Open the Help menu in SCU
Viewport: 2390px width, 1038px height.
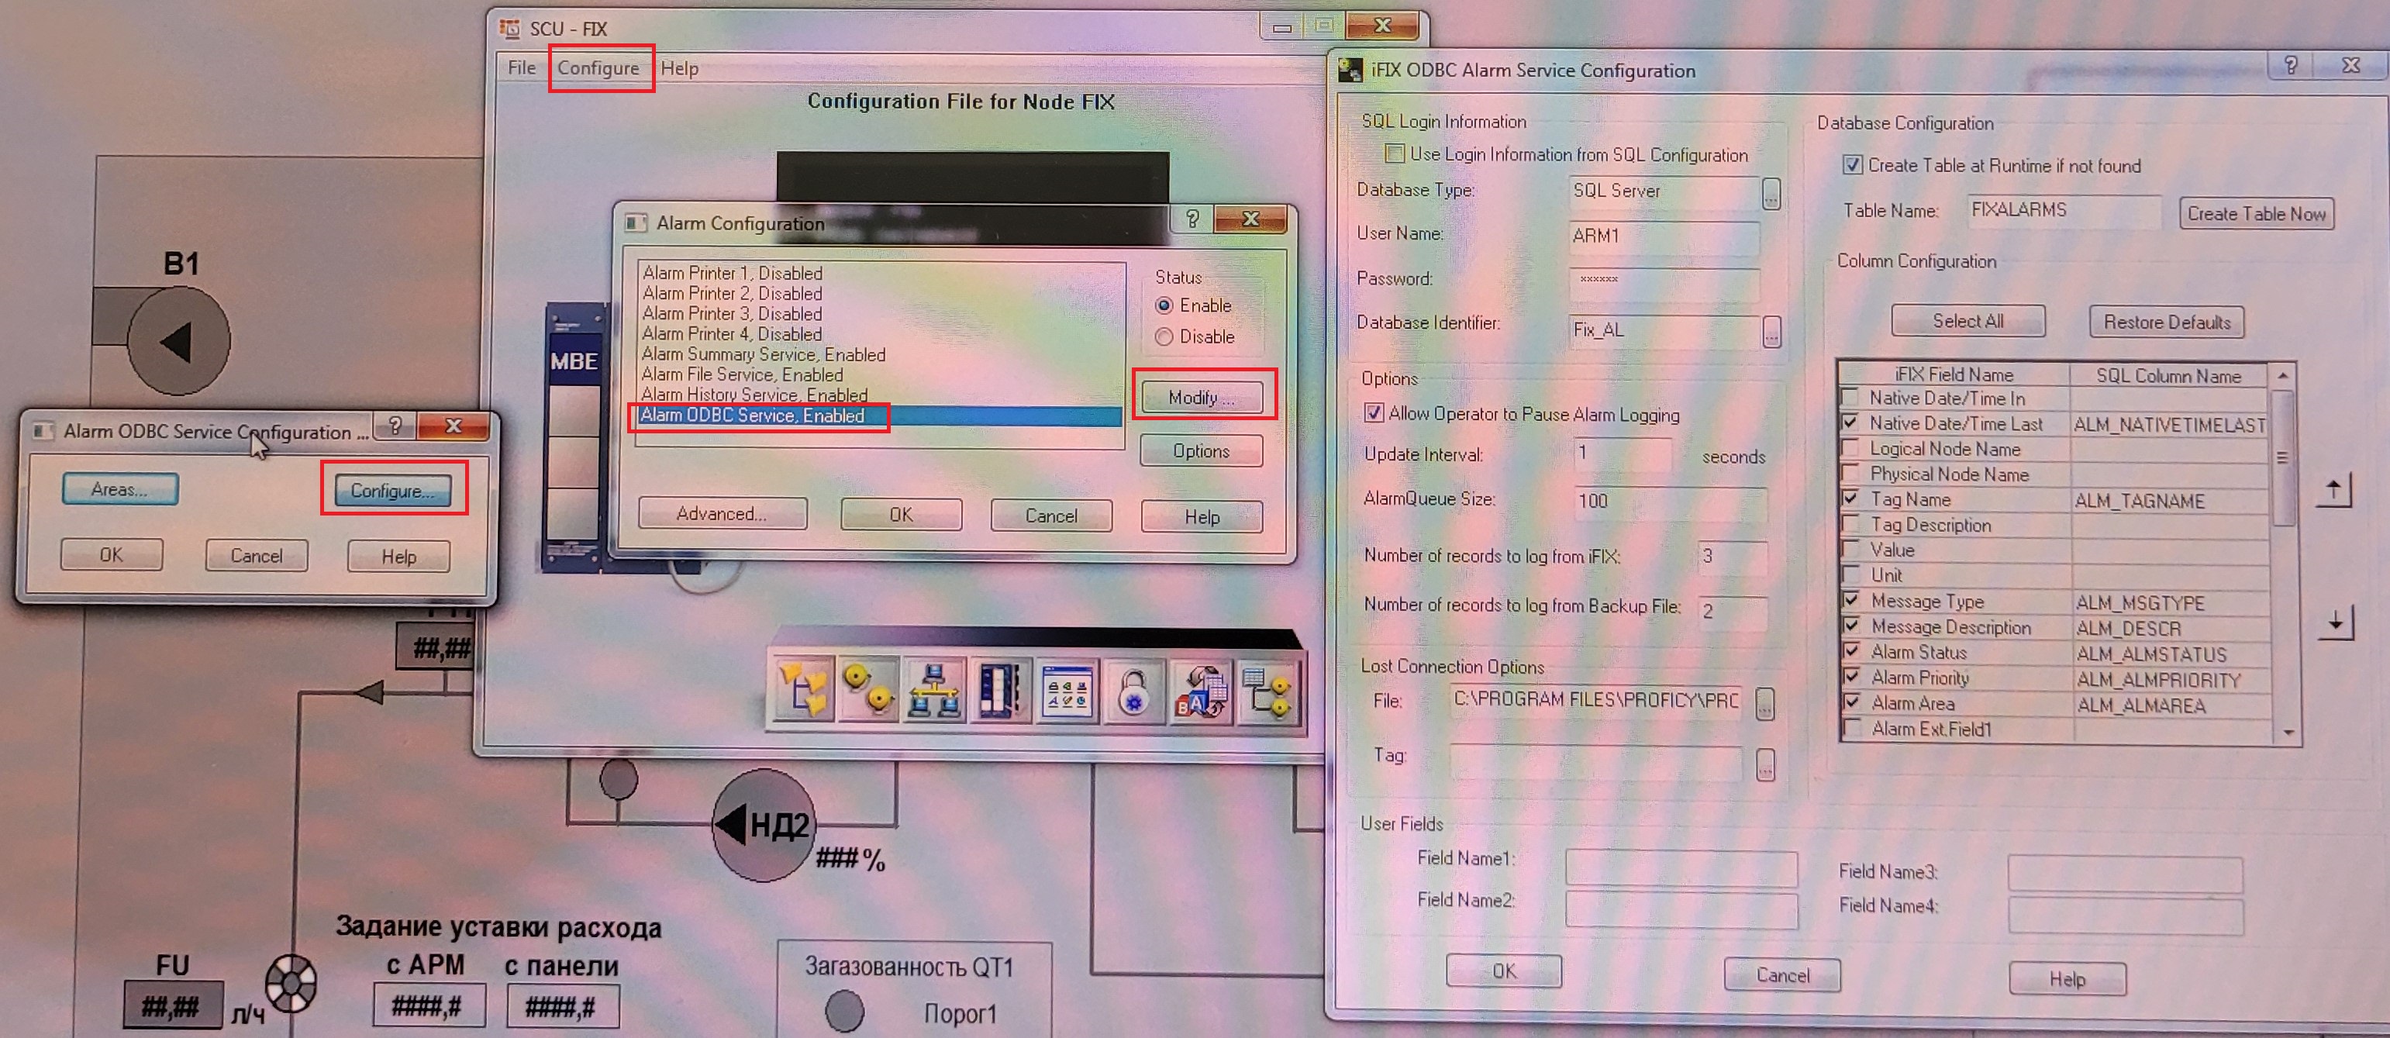pyautogui.click(x=679, y=67)
